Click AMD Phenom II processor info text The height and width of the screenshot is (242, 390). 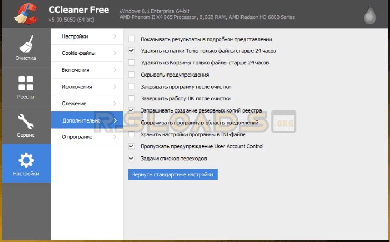[207, 17]
